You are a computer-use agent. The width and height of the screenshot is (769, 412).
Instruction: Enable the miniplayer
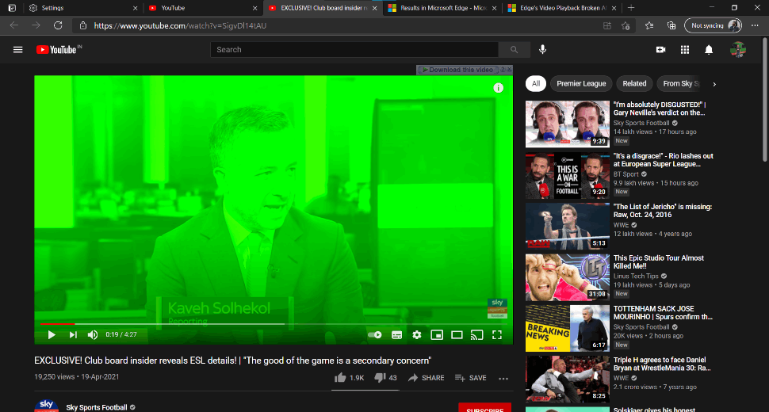437,334
